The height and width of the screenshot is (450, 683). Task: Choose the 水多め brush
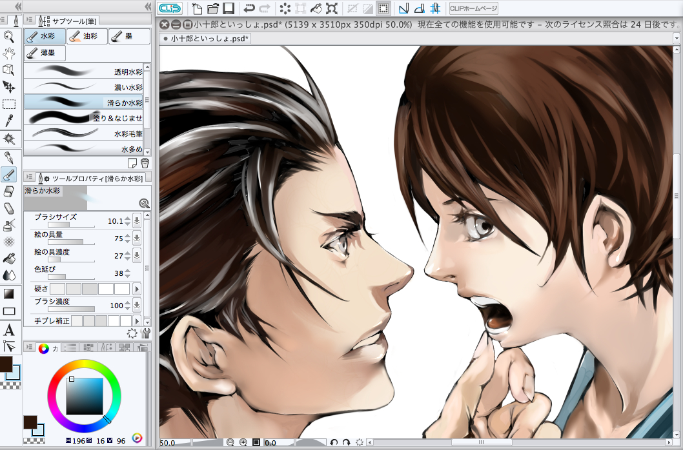83,148
